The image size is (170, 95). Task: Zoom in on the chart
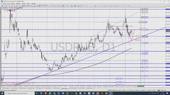click(58, 6)
